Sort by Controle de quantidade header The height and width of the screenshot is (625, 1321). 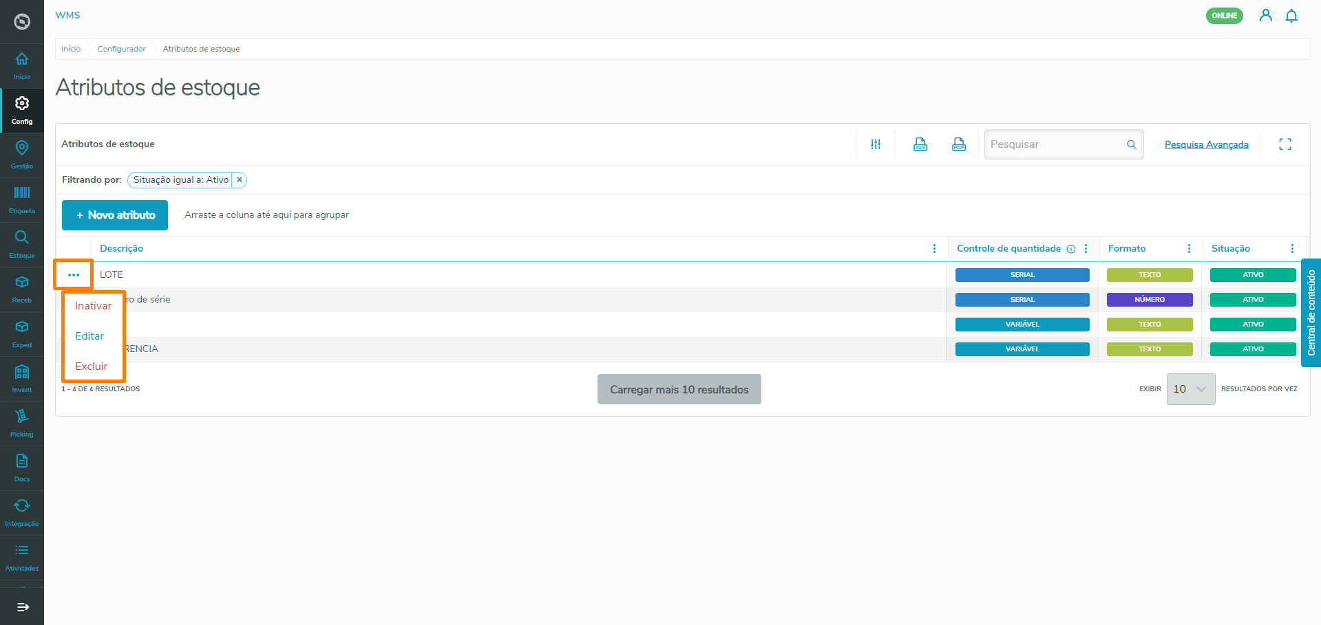point(1008,249)
